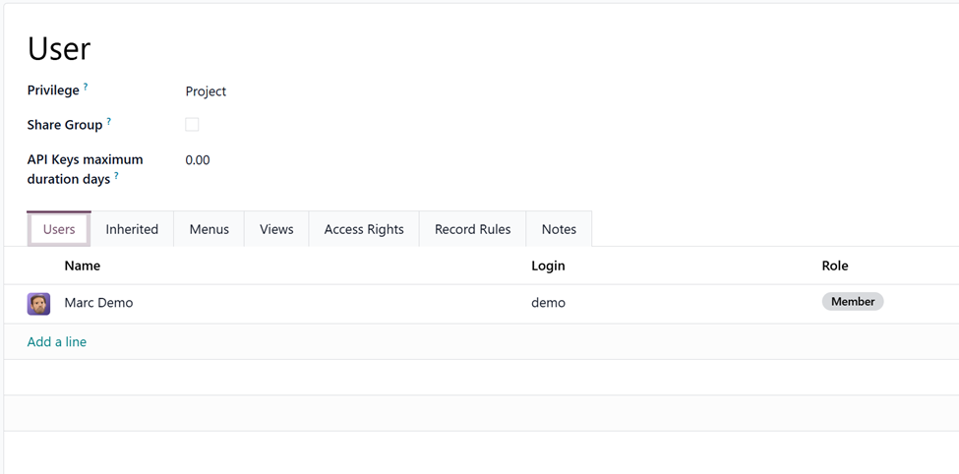Viewport: 959px width, 474px height.
Task: Click the help icon beside Share Group
Action: coord(108,122)
